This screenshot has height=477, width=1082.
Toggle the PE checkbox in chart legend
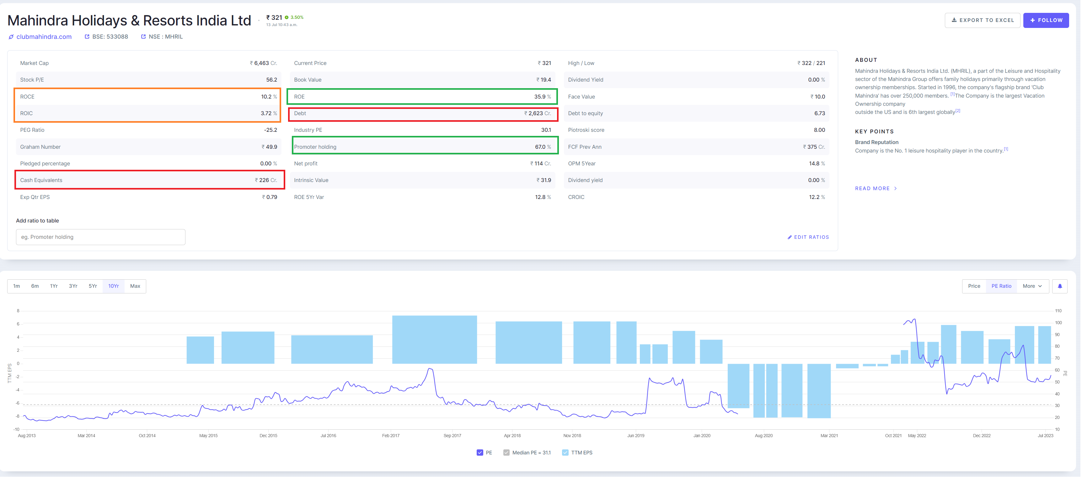(480, 453)
